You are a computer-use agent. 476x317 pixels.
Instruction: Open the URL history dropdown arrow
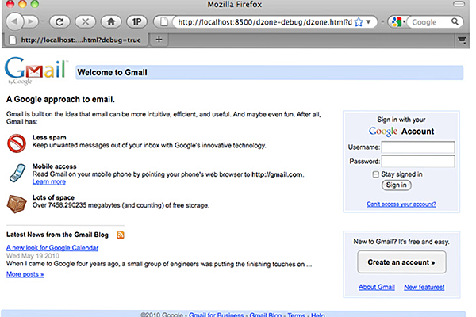pyautogui.click(x=372, y=22)
